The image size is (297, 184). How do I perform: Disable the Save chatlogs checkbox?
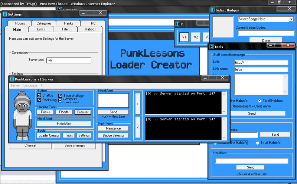[61, 96]
